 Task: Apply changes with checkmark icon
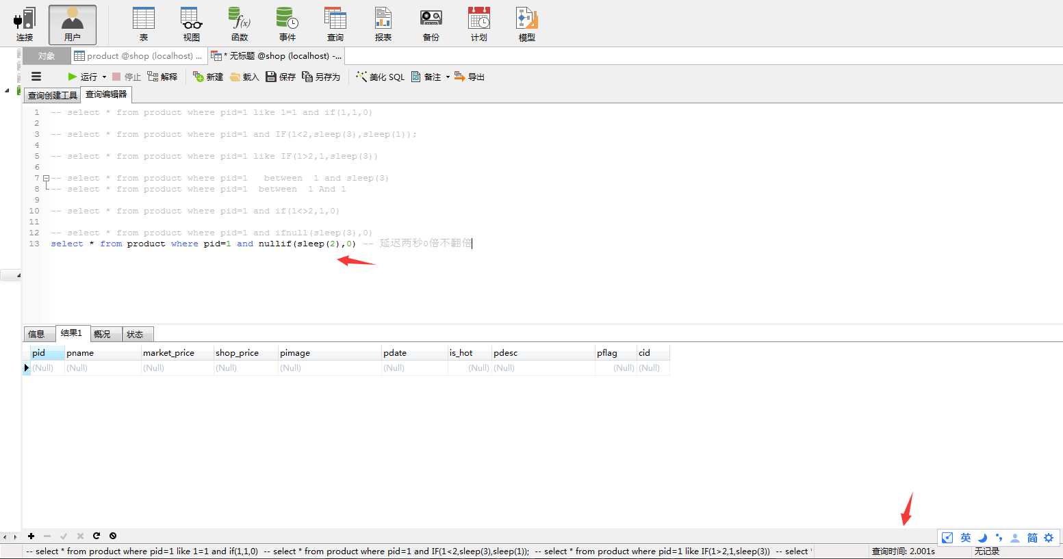point(64,536)
